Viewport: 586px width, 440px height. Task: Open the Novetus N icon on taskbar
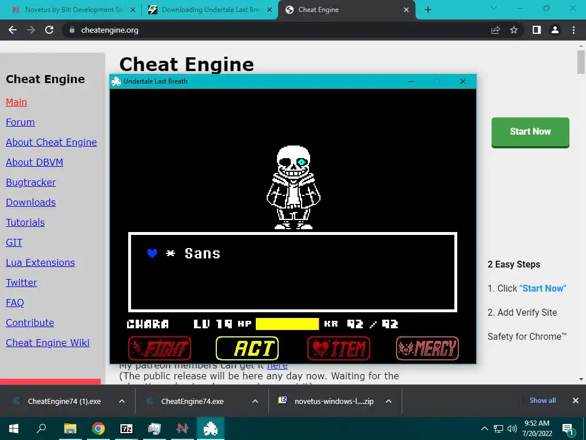click(x=183, y=429)
